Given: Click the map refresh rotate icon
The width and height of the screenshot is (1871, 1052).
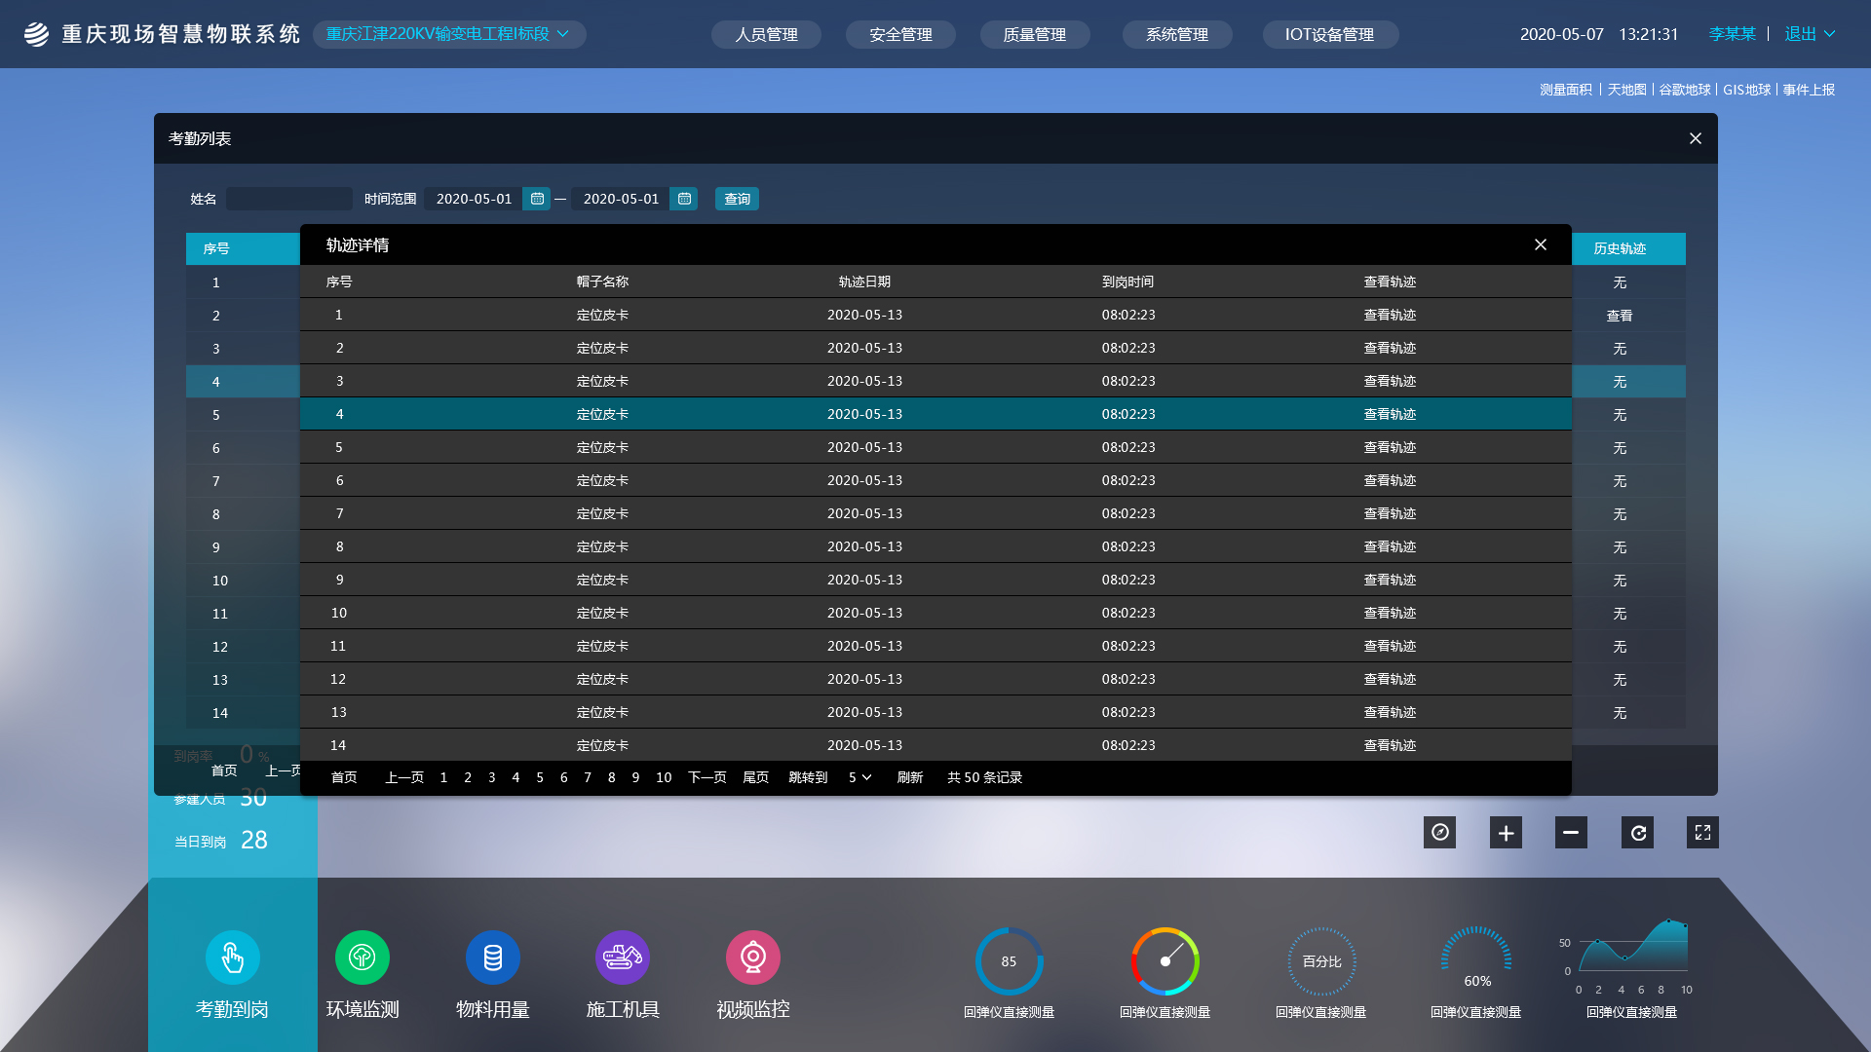Looking at the screenshot, I should tap(1637, 833).
